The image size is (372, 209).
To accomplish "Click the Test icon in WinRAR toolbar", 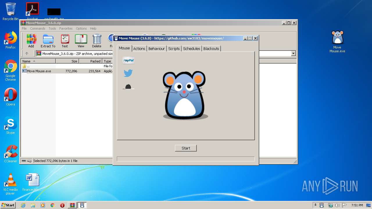I will [x=65, y=41].
